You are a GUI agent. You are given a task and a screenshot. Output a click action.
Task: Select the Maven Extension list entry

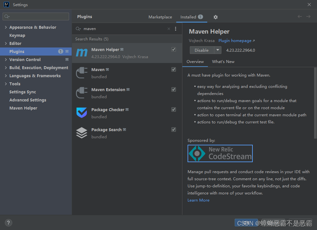pos(127,93)
